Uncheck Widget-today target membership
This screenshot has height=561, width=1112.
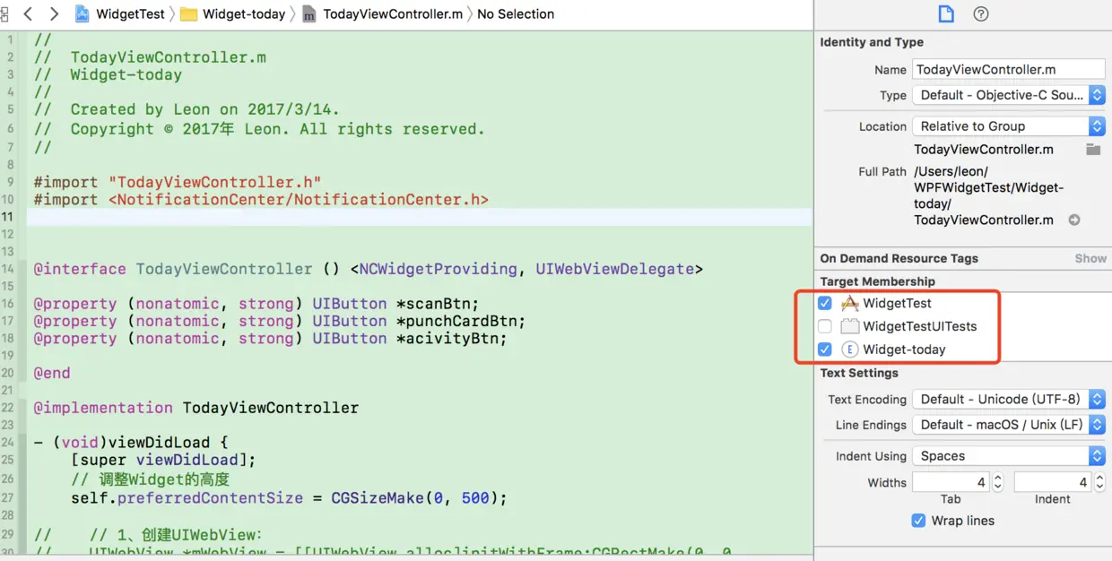pyautogui.click(x=825, y=350)
